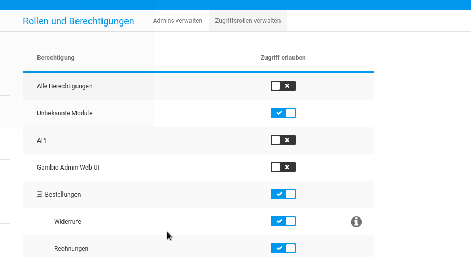
Task: Select the Bestellungen tree item label
Action: click(63, 195)
